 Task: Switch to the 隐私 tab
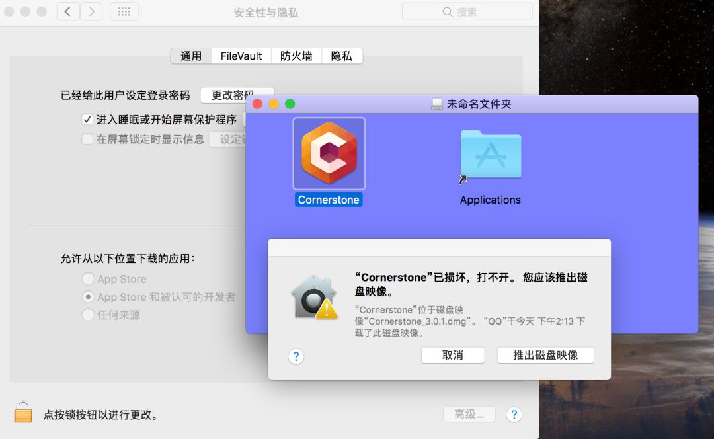pos(342,56)
